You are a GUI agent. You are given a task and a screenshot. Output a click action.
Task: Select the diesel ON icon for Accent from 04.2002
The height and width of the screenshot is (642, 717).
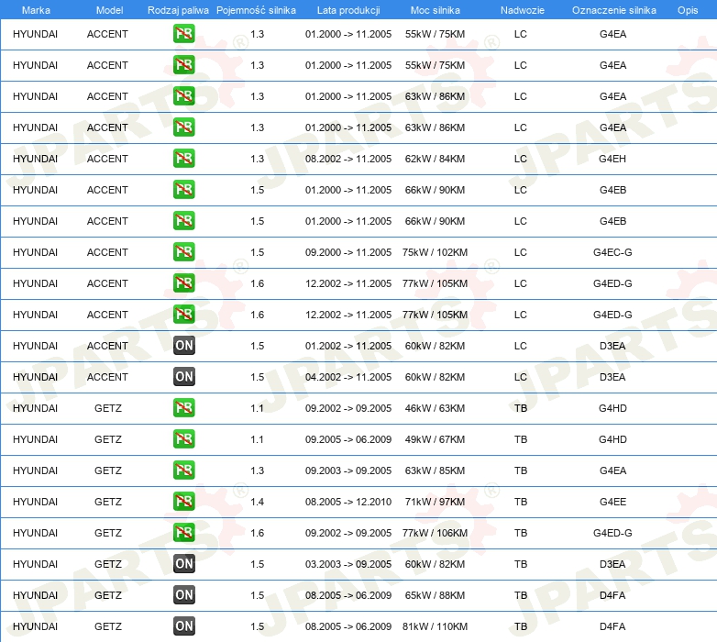point(183,376)
